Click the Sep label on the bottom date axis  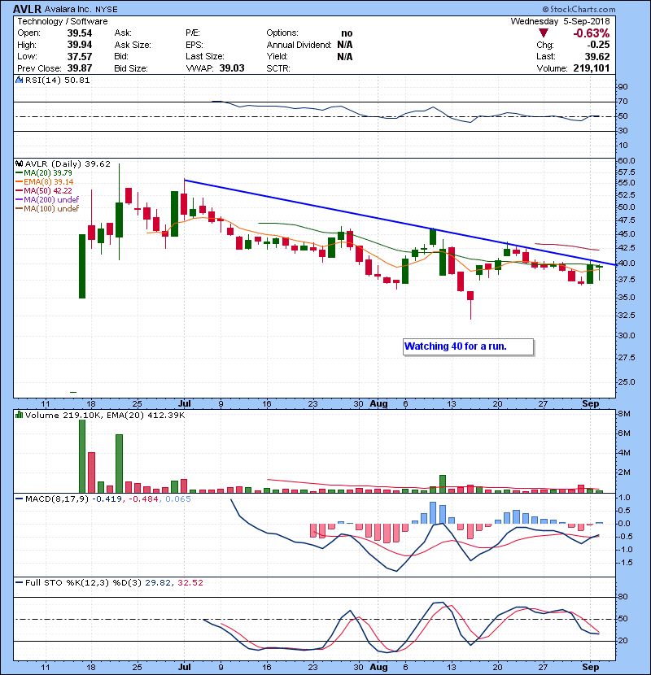coord(590,667)
